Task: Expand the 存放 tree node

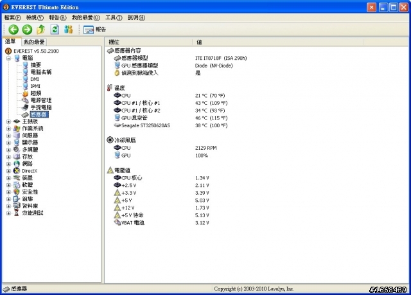Action: [x=8, y=157]
